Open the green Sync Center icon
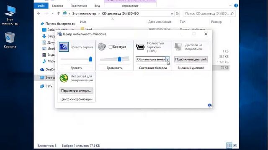 (x=64, y=78)
